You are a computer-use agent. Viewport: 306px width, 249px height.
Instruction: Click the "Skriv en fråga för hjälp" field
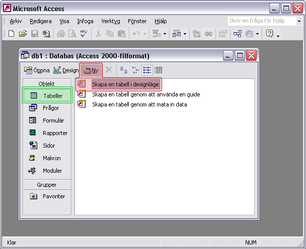click(x=261, y=21)
